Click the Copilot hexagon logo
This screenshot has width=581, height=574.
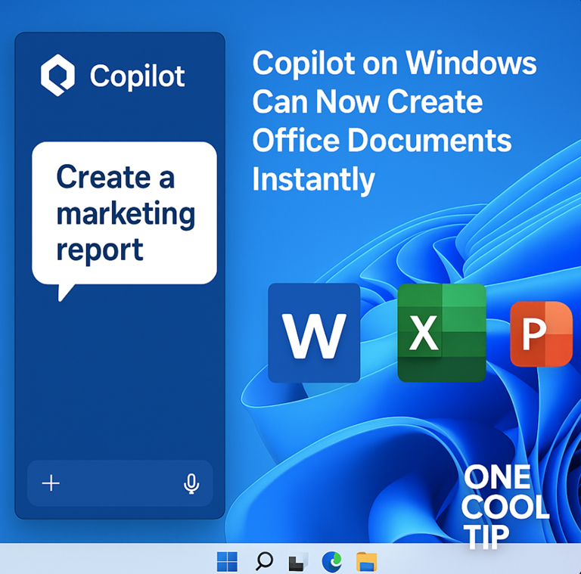coord(58,76)
